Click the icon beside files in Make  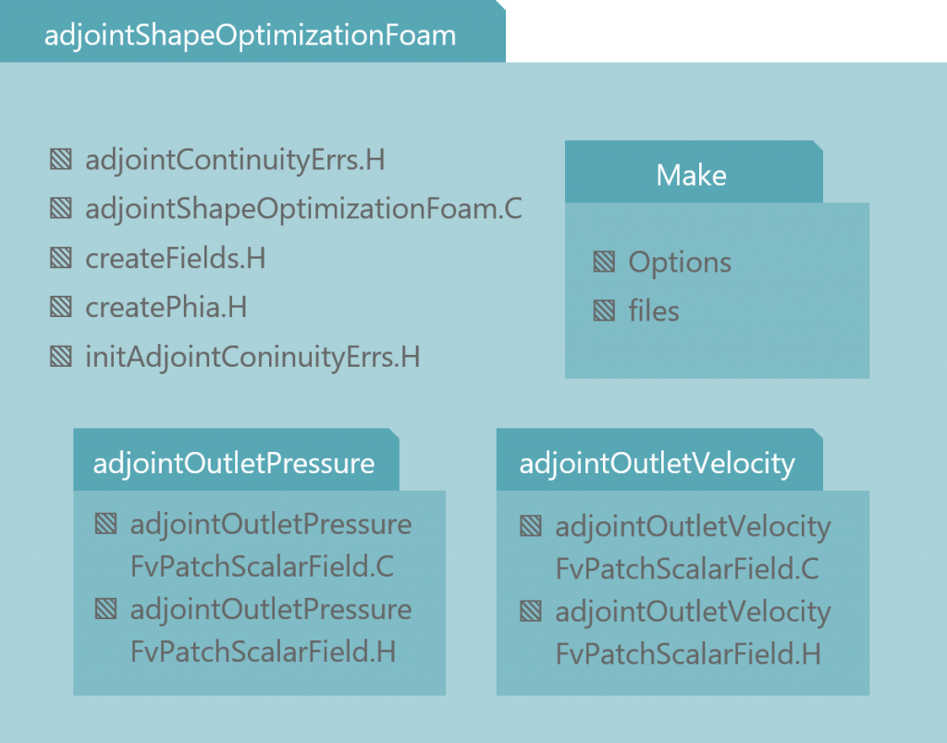pos(605,311)
